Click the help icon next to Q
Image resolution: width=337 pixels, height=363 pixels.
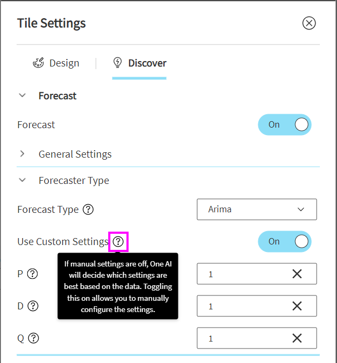tap(34, 338)
